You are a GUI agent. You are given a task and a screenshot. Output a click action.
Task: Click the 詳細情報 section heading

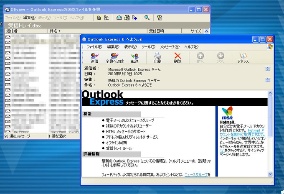click(x=91, y=154)
